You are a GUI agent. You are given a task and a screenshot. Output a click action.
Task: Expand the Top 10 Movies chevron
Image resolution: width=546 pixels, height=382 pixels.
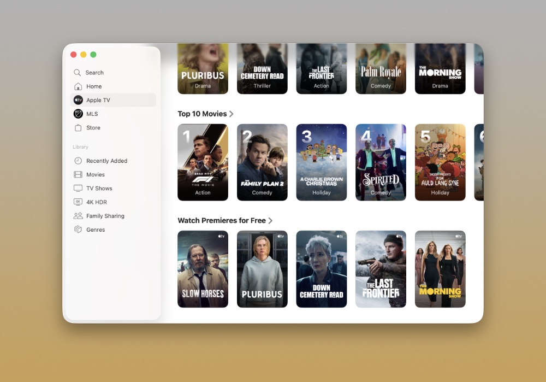coord(232,114)
